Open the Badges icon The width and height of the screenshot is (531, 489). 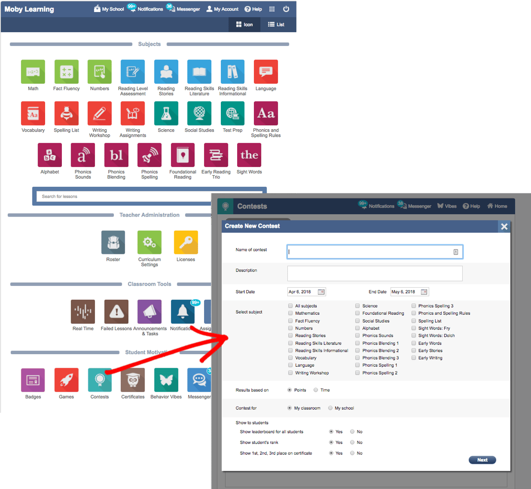pyautogui.click(x=33, y=380)
